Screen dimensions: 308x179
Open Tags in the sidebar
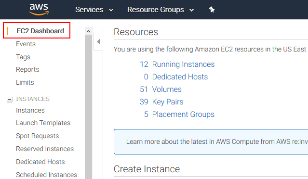click(23, 57)
